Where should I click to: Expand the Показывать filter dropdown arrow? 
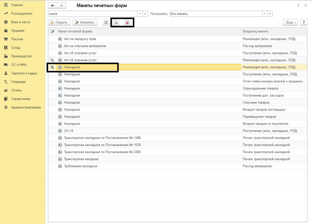pos(265,14)
